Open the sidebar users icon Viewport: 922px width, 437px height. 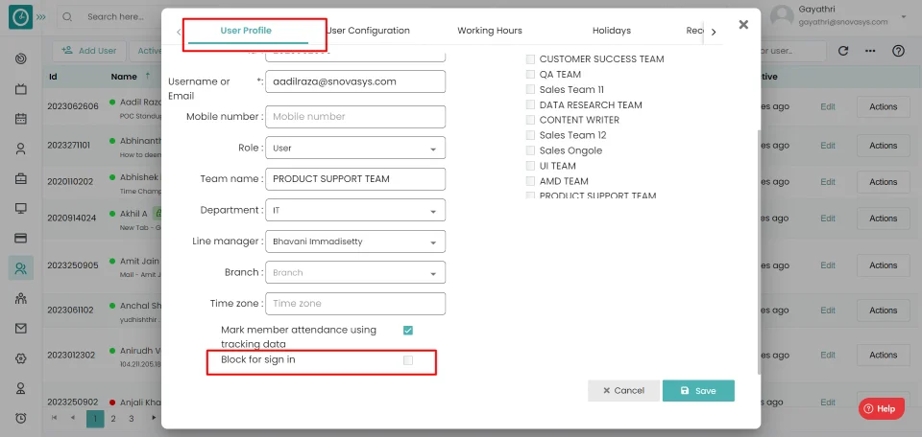pos(21,268)
